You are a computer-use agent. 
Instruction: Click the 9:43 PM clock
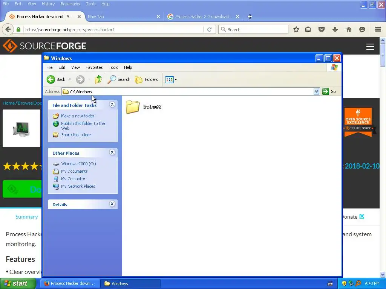point(372,283)
